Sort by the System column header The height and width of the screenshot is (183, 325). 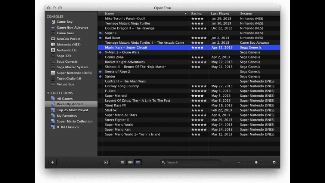[259, 14]
